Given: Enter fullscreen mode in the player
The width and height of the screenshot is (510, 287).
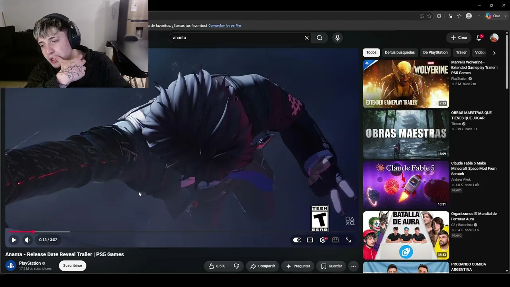Looking at the screenshot, I should pyautogui.click(x=348, y=240).
